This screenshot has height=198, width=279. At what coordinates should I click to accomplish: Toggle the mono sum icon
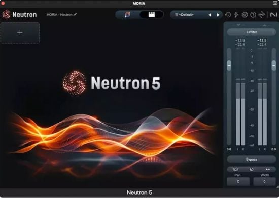pos(235,169)
